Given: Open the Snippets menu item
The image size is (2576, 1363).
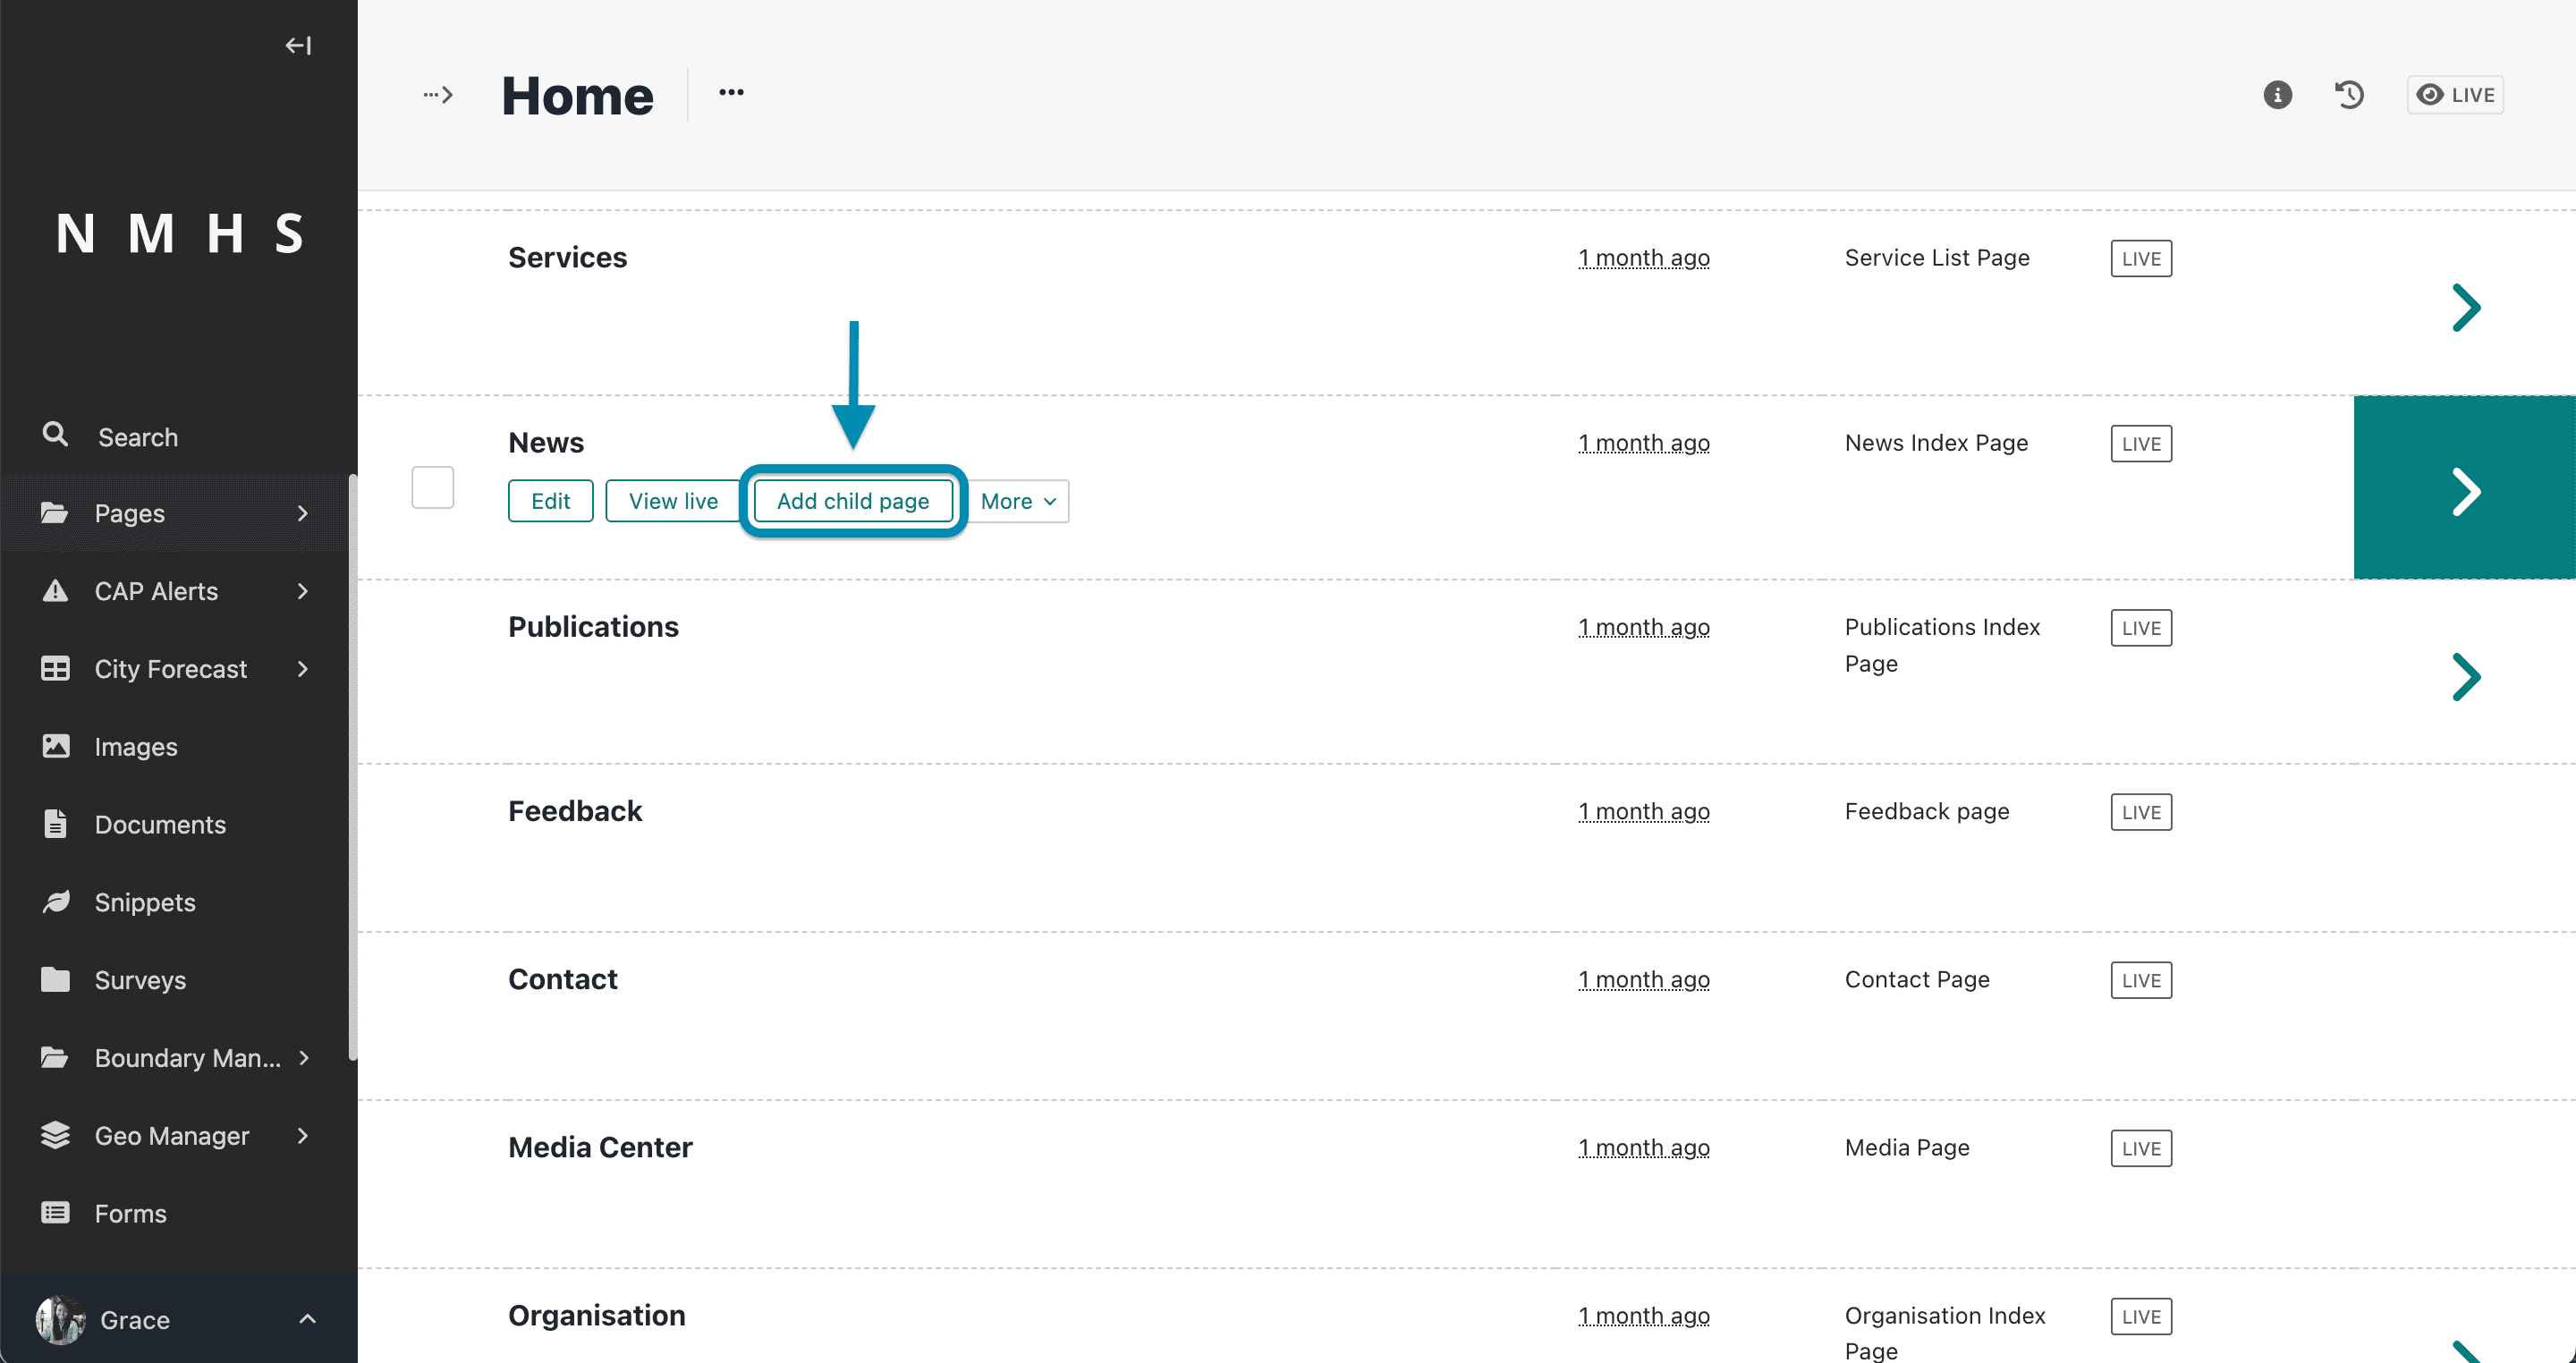Looking at the screenshot, I should click(x=178, y=903).
